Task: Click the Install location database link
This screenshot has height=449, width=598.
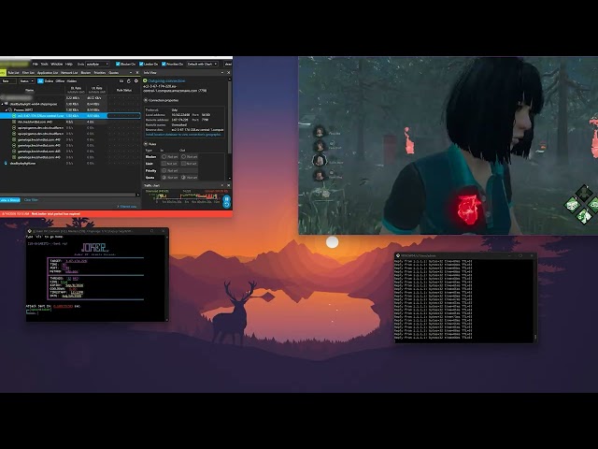Action: pyautogui.click(x=183, y=135)
